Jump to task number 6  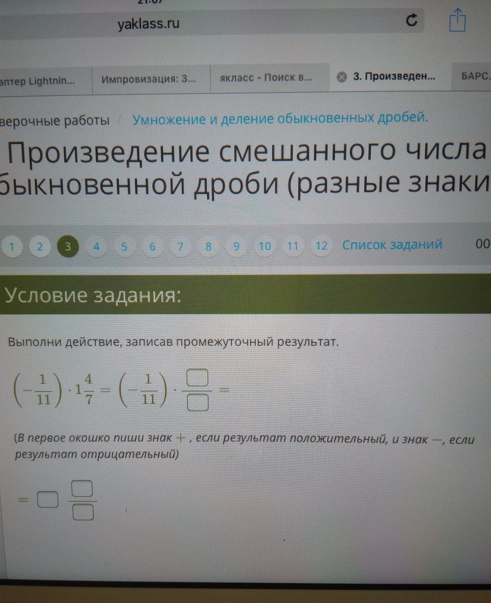pyautogui.click(x=152, y=246)
